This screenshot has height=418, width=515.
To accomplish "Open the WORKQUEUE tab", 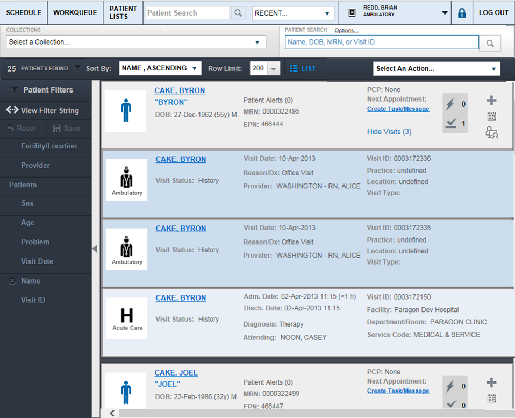I will (x=75, y=12).
